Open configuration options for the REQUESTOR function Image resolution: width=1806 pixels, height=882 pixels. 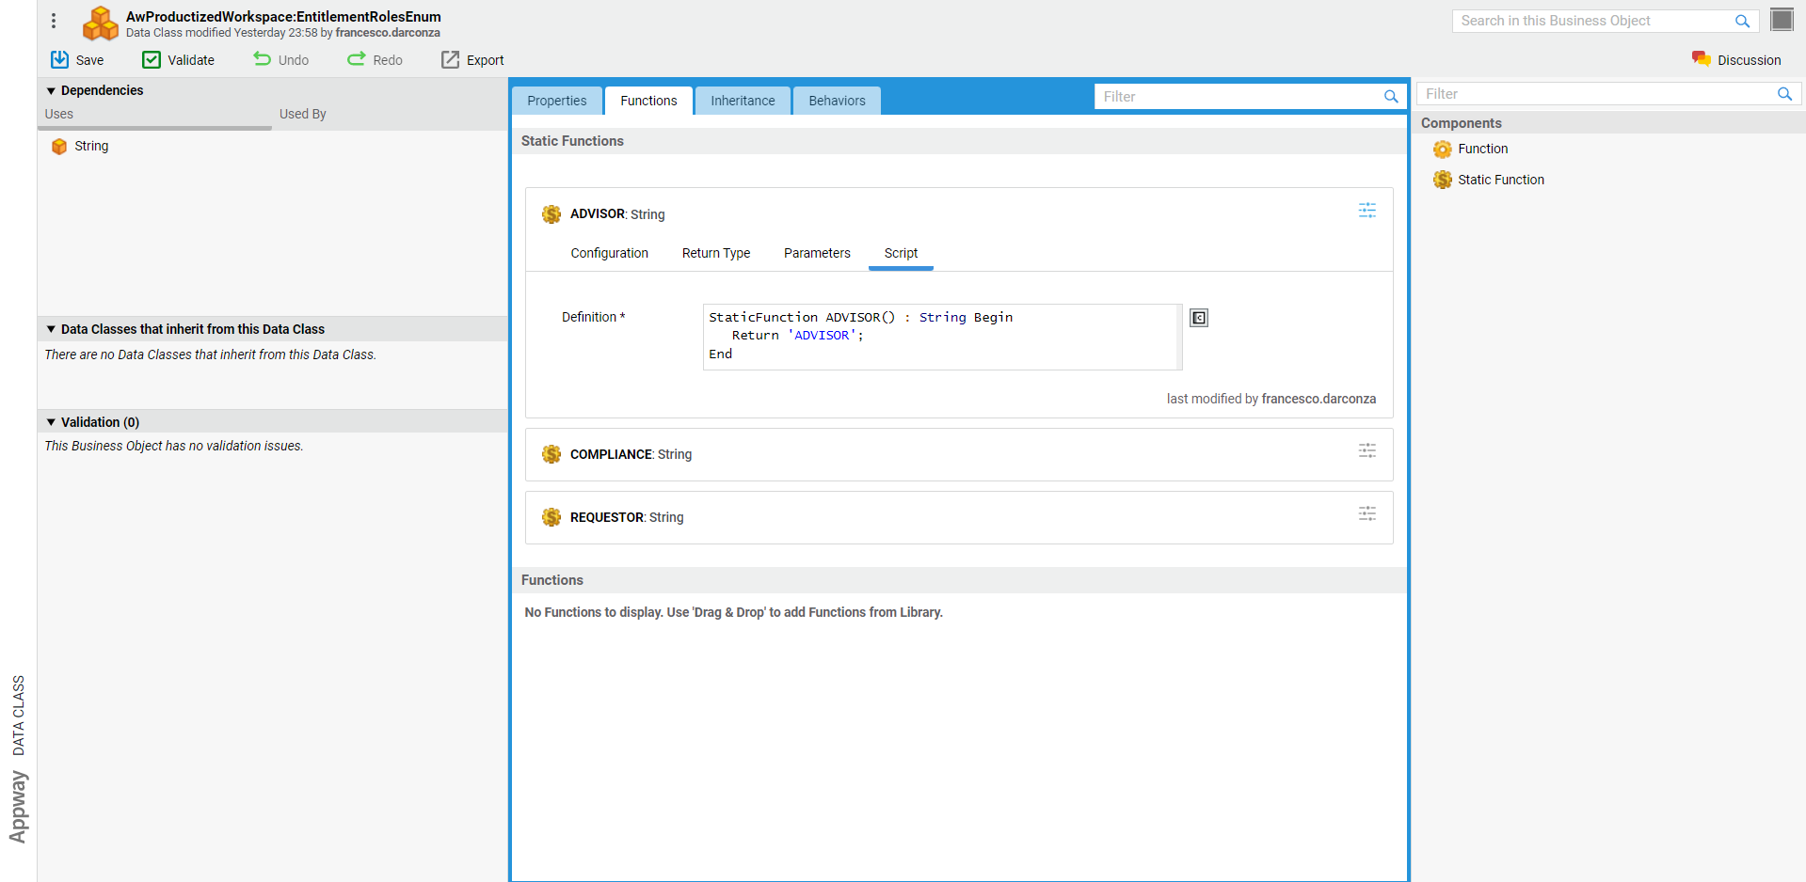click(1366, 513)
